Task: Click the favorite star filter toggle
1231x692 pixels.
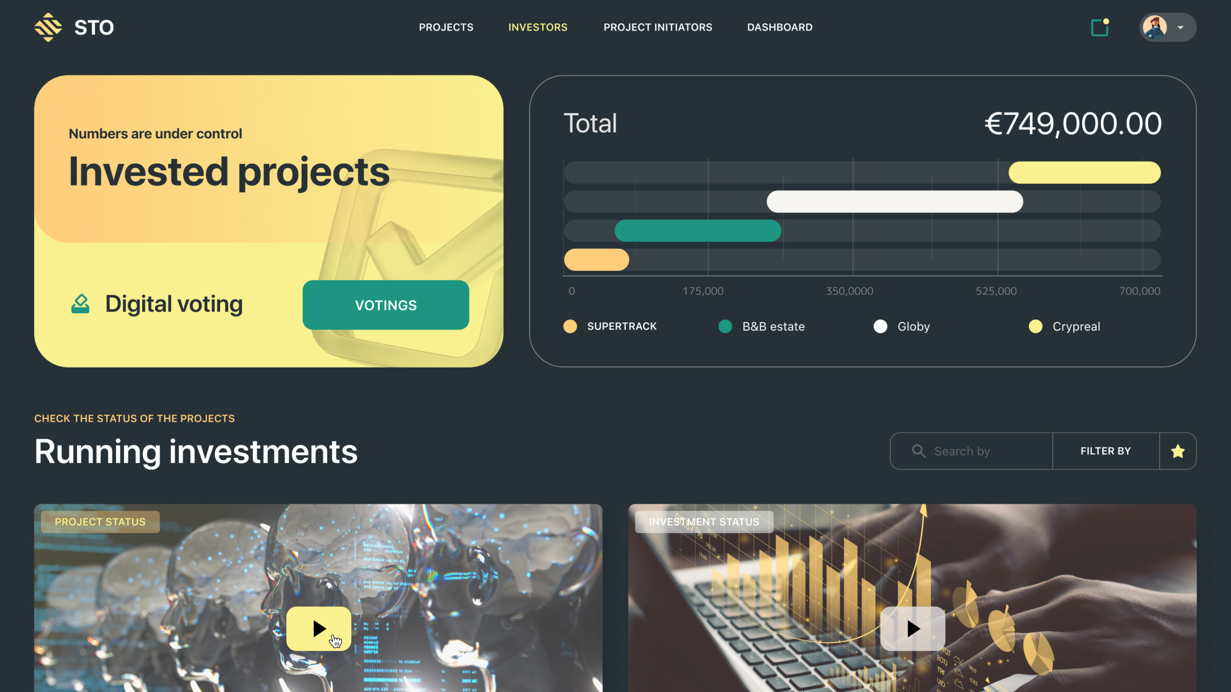Action: click(1178, 451)
